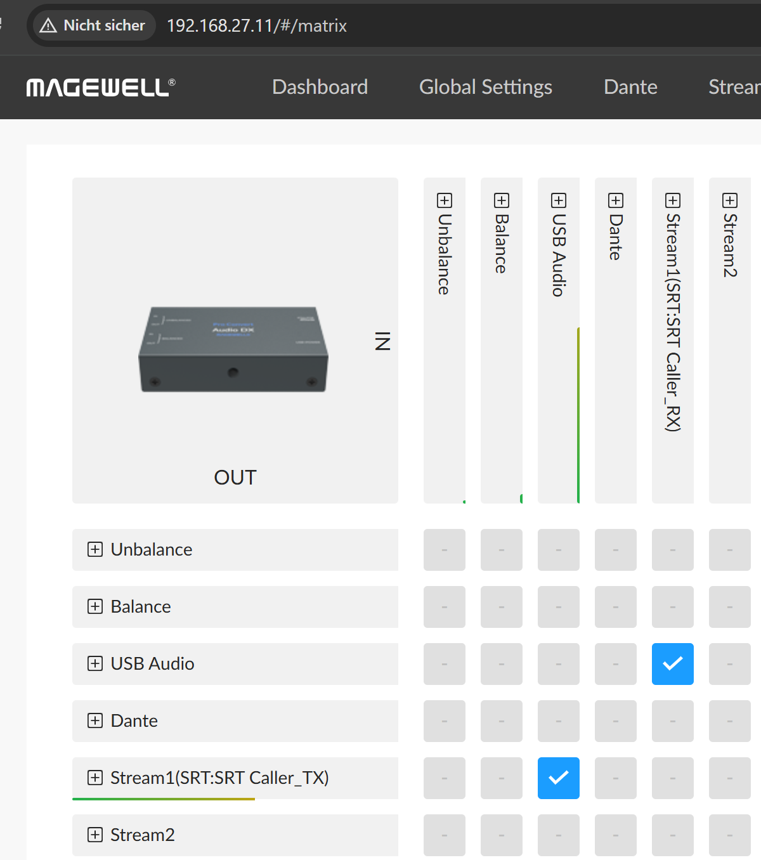Expand the Unbalance input column plus icon
The height and width of the screenshot is (860, 761).
pyautogui.click(x=445, y=200)
